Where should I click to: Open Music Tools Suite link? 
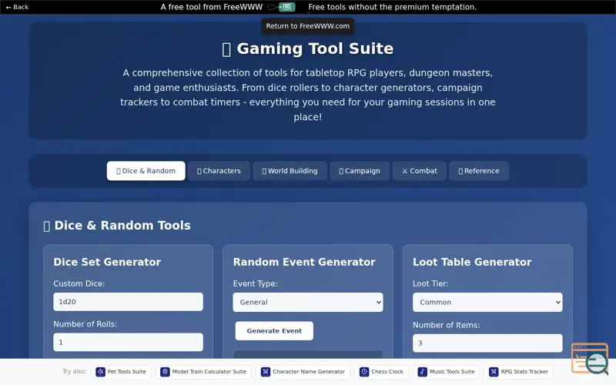pyautogui.click(x=447, y=372)
